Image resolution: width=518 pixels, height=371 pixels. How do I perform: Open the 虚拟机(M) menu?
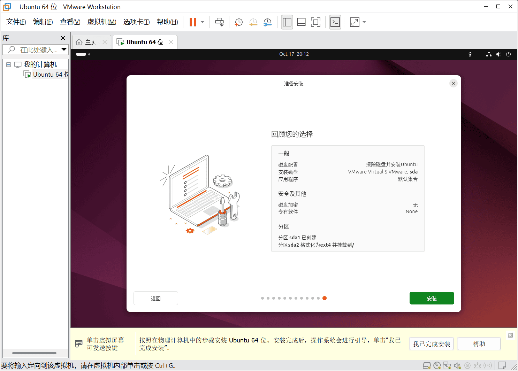[x=102, y=22]
